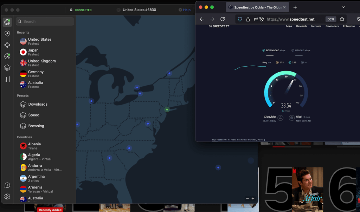Open the Enterprise menu on Speedtest
This screenshot has width=360, height=212.
pos(349,26)
